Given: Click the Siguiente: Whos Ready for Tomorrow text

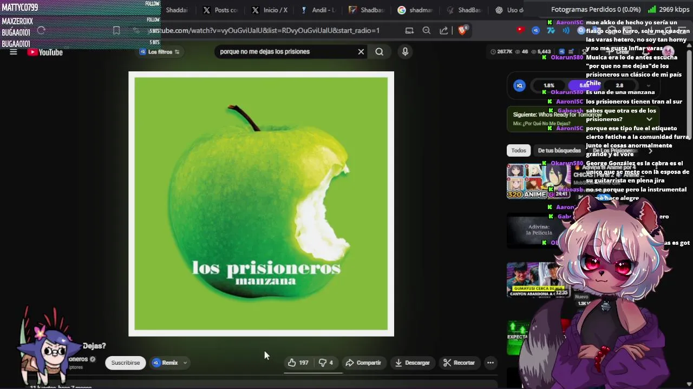Looking at the screenshot, I should tap(558, 115).
